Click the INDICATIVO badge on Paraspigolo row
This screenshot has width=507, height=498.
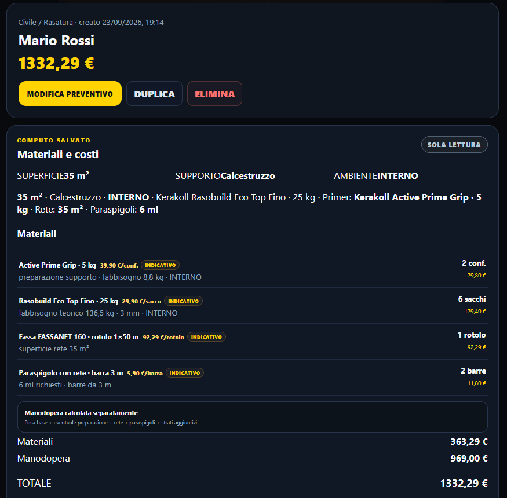[185, 372]
